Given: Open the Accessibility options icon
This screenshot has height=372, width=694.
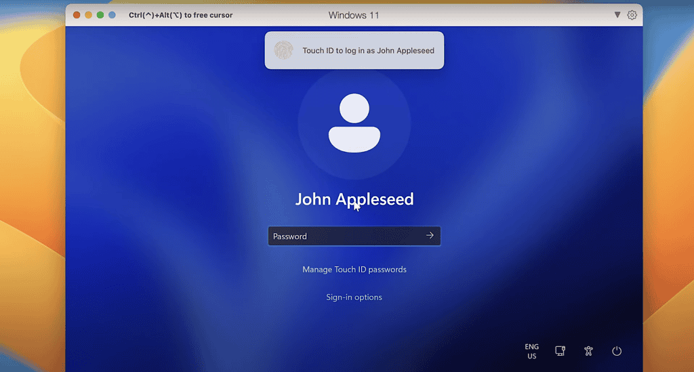Looking at the screenshot, I should pyautogui.click(x=588, y=351).
